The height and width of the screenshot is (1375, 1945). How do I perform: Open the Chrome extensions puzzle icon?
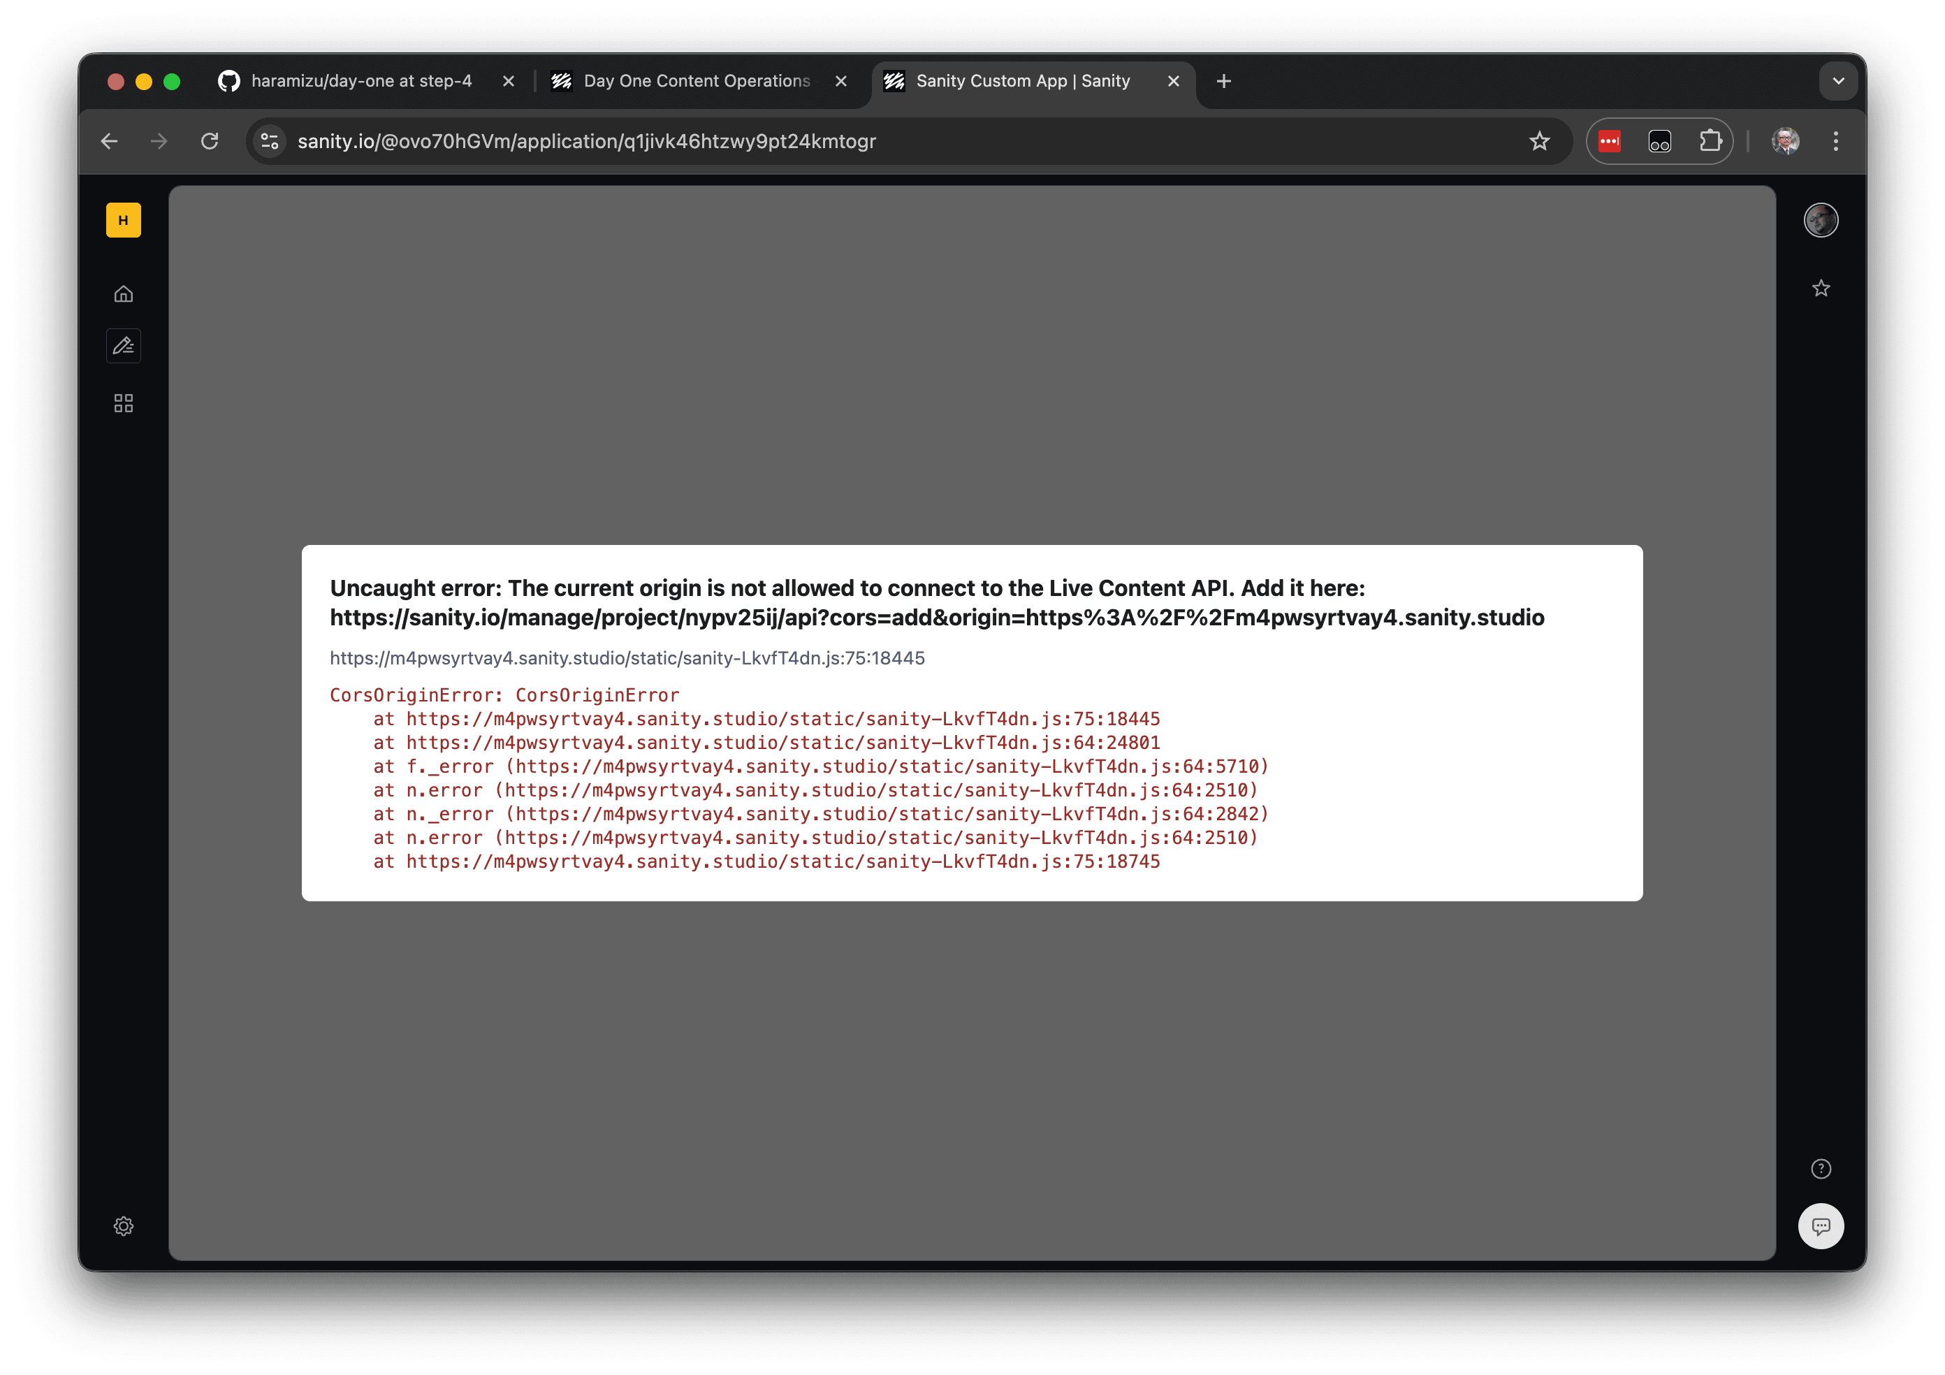coord(1710,141)
